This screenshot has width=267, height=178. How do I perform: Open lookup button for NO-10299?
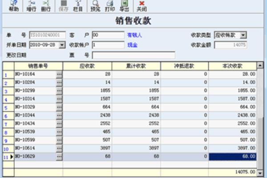click(x=59, y=91)
